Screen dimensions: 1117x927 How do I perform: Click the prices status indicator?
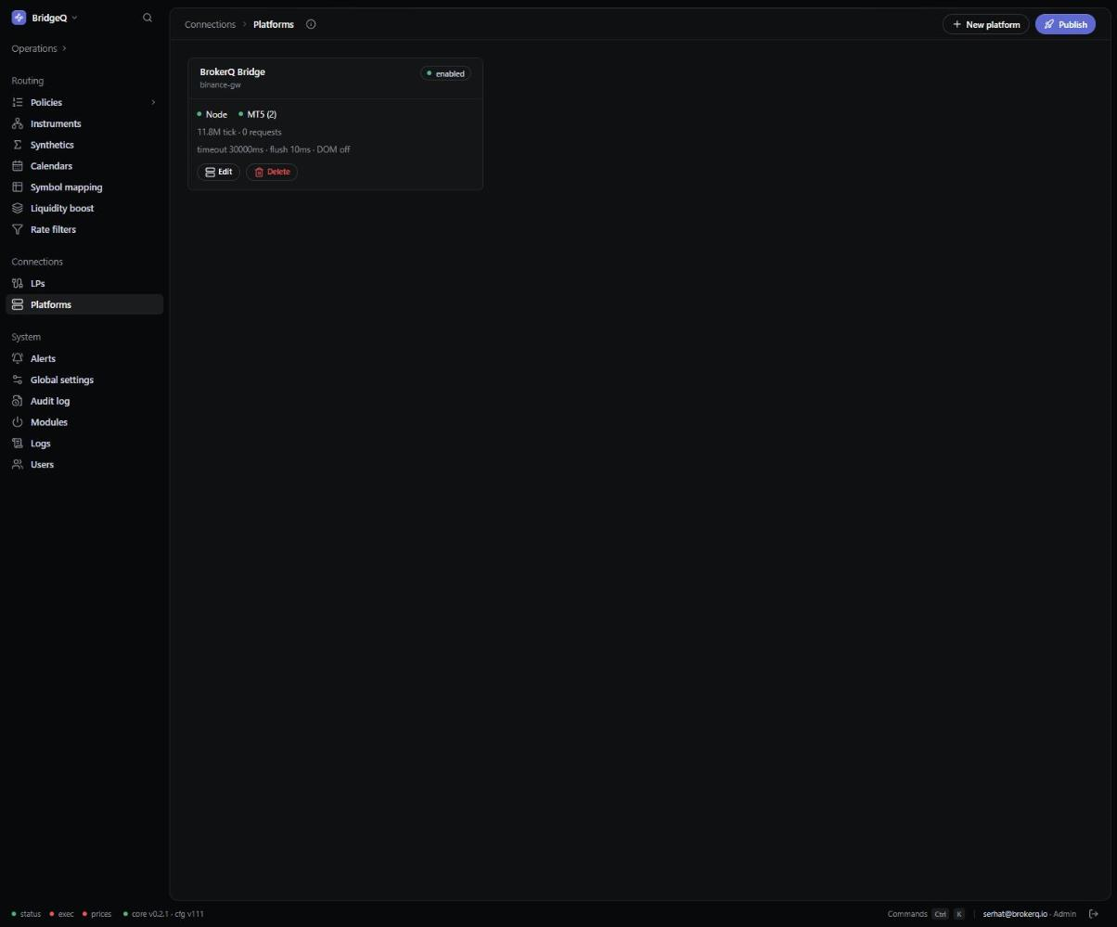[96, 914]
